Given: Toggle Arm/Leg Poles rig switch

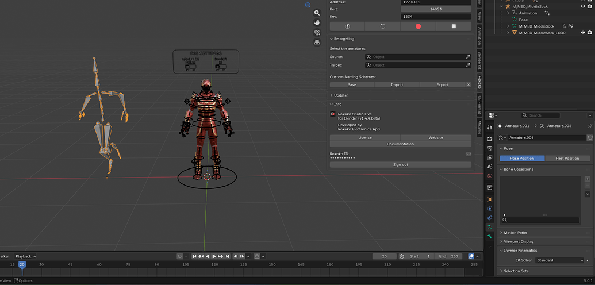Looking at the screenshot, I should (x=190, y=67).
